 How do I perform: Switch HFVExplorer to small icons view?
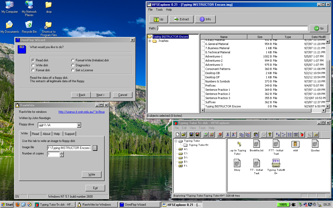[284, 134]
